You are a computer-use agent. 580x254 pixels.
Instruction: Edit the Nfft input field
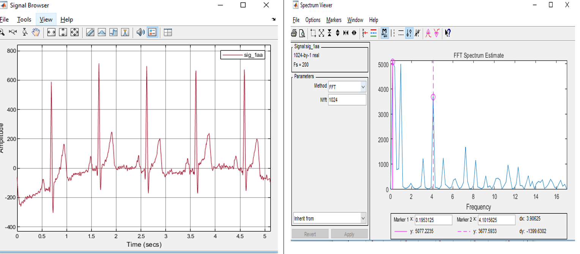coord(347,100)
